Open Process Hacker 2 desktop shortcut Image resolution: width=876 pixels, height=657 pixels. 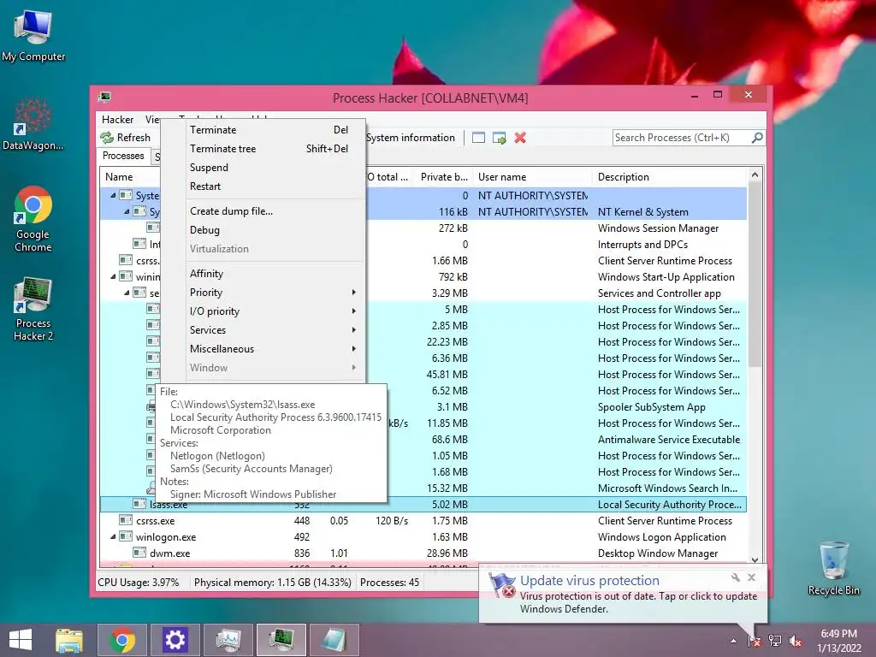pyautogui.click(x=33, y=309)
